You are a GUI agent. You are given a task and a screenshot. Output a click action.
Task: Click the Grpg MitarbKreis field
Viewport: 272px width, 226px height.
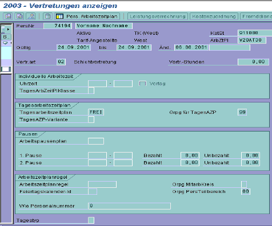(244, 184)
